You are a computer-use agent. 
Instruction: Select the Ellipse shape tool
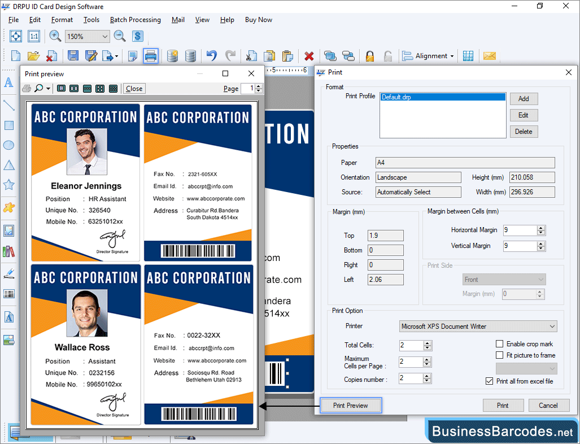click(8, 145)
